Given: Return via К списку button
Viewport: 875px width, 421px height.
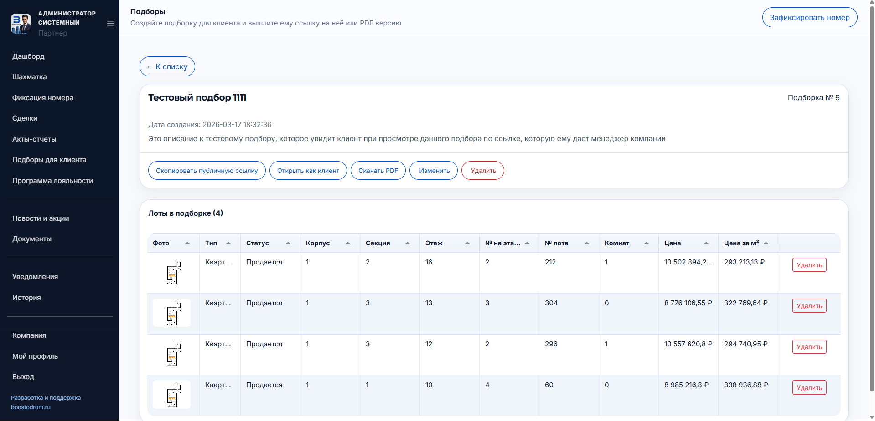Looking at the screenshot, I should [x=167, y=66].
